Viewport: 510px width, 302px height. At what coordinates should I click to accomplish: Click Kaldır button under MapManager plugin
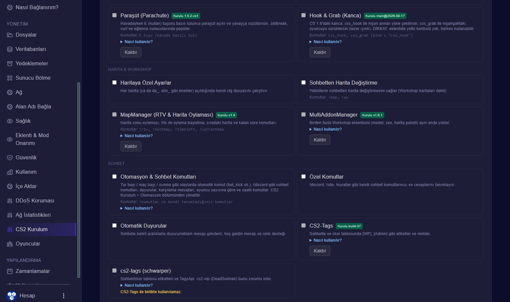131,146
